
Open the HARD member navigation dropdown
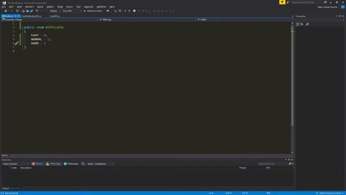[245, 19]
